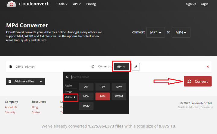Click the file icon beside 26f4c1e6.mp4
This screenshot has height=134, width=217.
[11, 67]
